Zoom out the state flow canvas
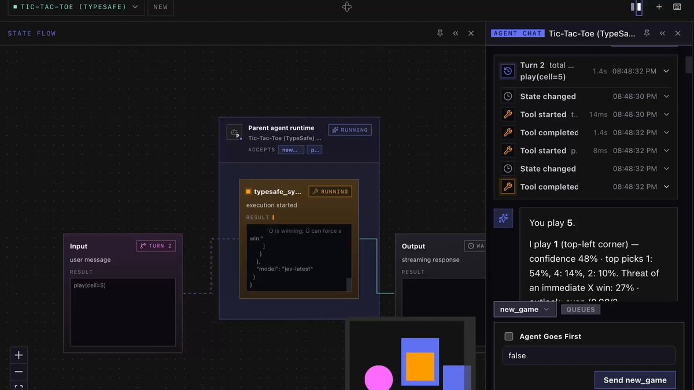Viewport: 694px width, 390px height. 19,372
